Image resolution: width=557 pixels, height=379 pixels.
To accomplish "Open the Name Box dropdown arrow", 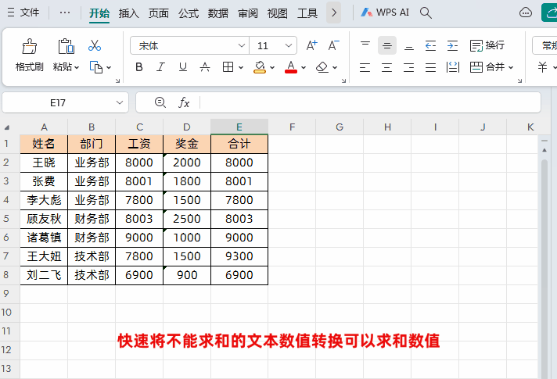I will click(x=120, y=102).
